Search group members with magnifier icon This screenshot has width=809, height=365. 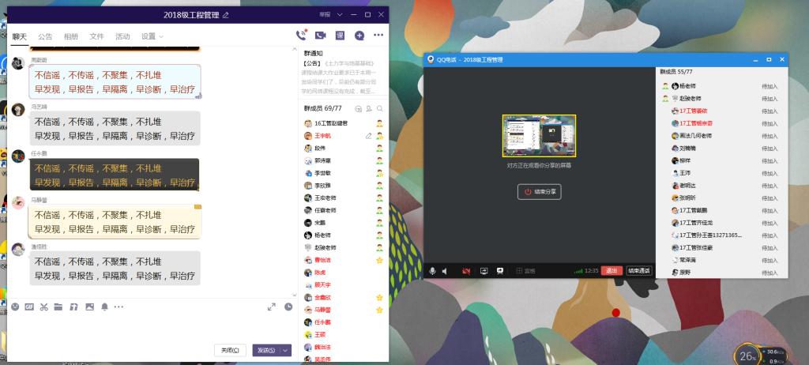(380, 108)
